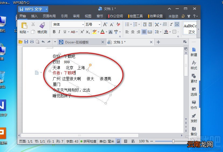Select Center alignment
Image resolution: width=223 pixels, height=152 pixels.
(133, 32)
